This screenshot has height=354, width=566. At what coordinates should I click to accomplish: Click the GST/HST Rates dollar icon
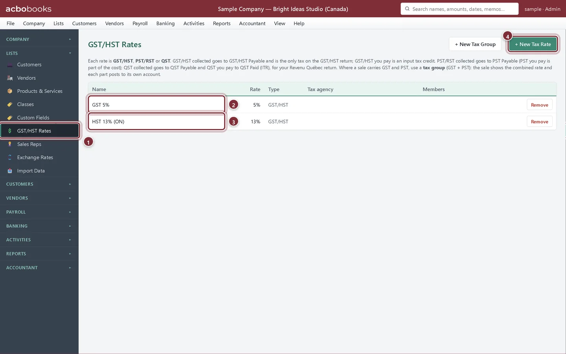coord(10,131)
